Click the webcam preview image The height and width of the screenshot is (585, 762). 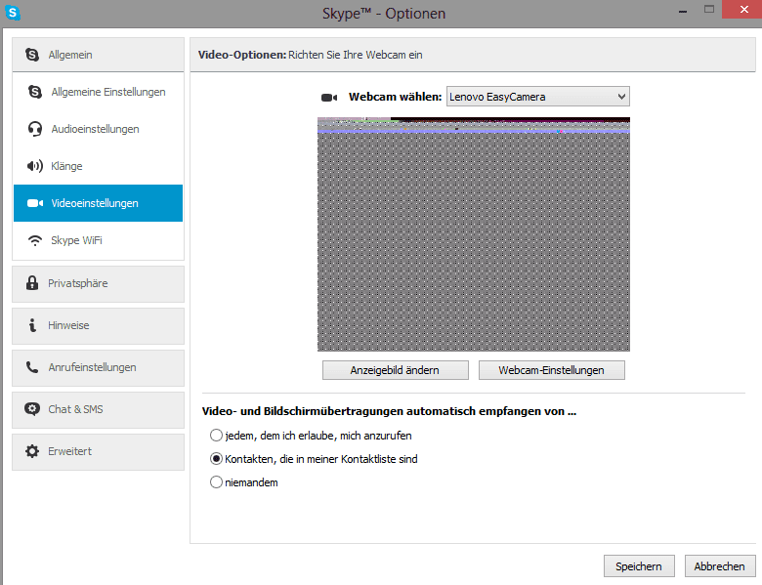474,234
